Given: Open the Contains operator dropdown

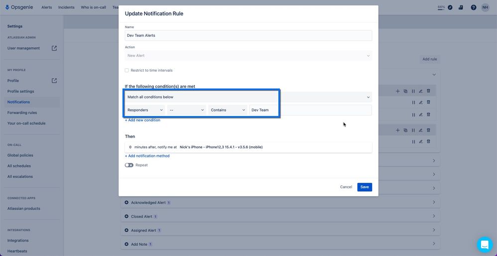Looking at the screenshot, I should pyautogui.click(x=228, y=110).
